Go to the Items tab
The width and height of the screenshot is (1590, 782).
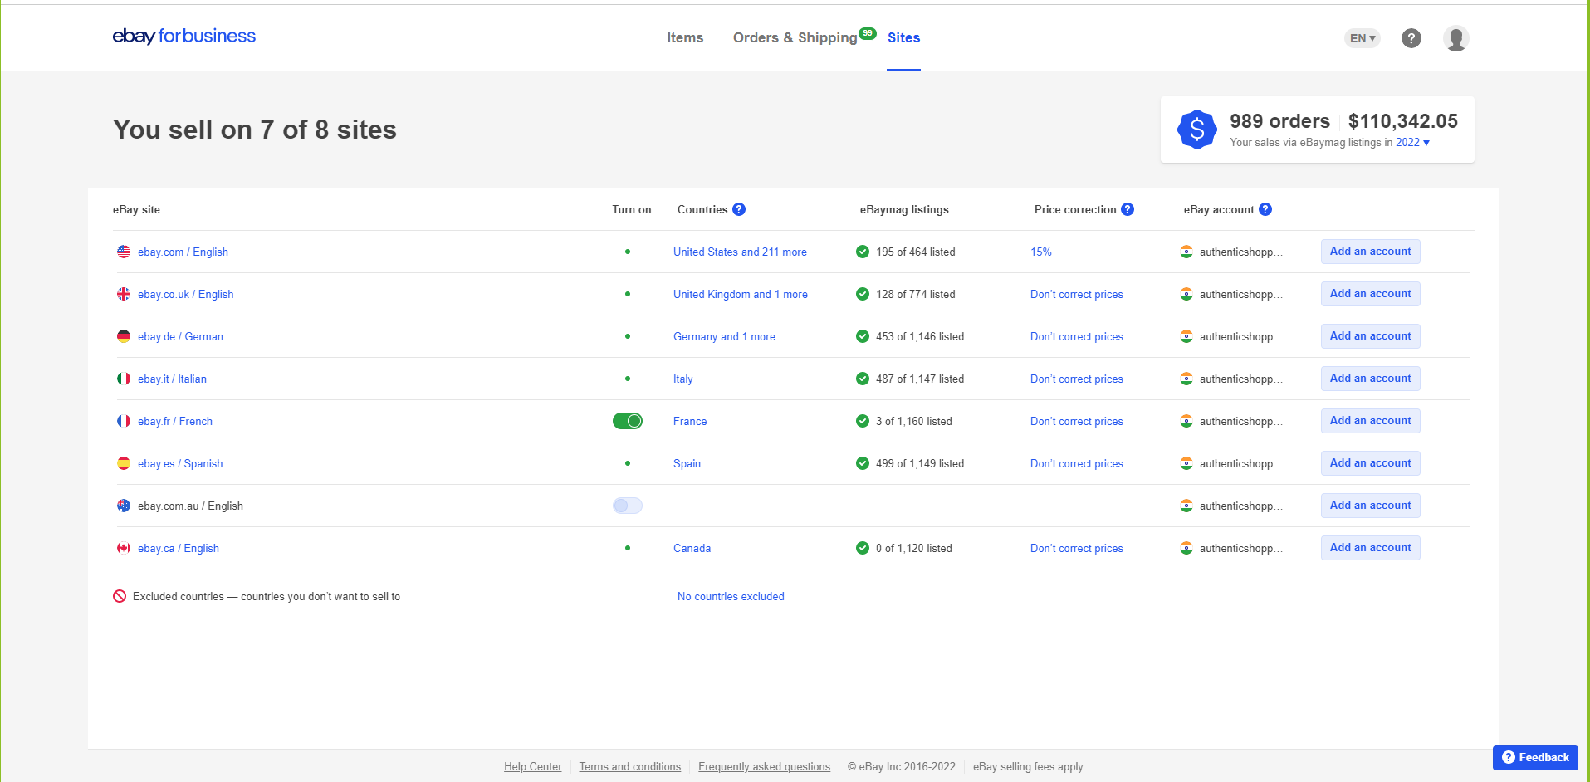(x=685, y=37)
